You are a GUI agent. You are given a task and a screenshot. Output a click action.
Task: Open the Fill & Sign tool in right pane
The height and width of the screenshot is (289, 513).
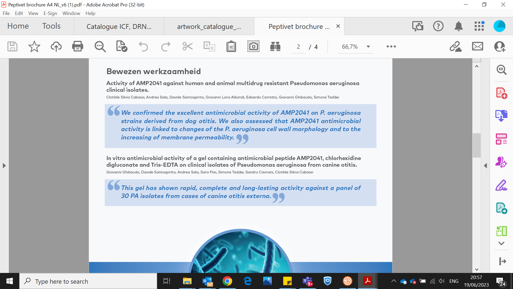click(x=501, y=185)
